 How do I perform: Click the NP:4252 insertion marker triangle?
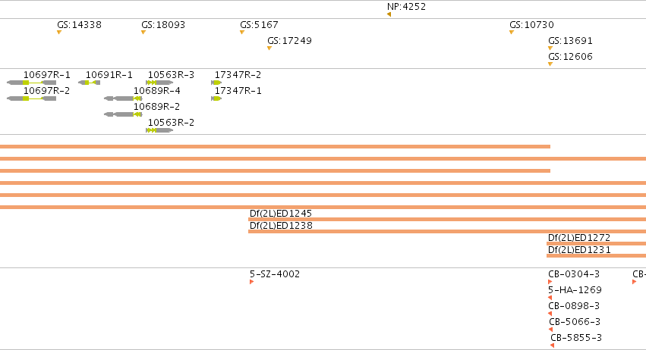coord(389,15)
